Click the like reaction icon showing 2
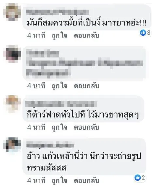Image resolution: width=152 pixels, height=190 pixels. 138,178
